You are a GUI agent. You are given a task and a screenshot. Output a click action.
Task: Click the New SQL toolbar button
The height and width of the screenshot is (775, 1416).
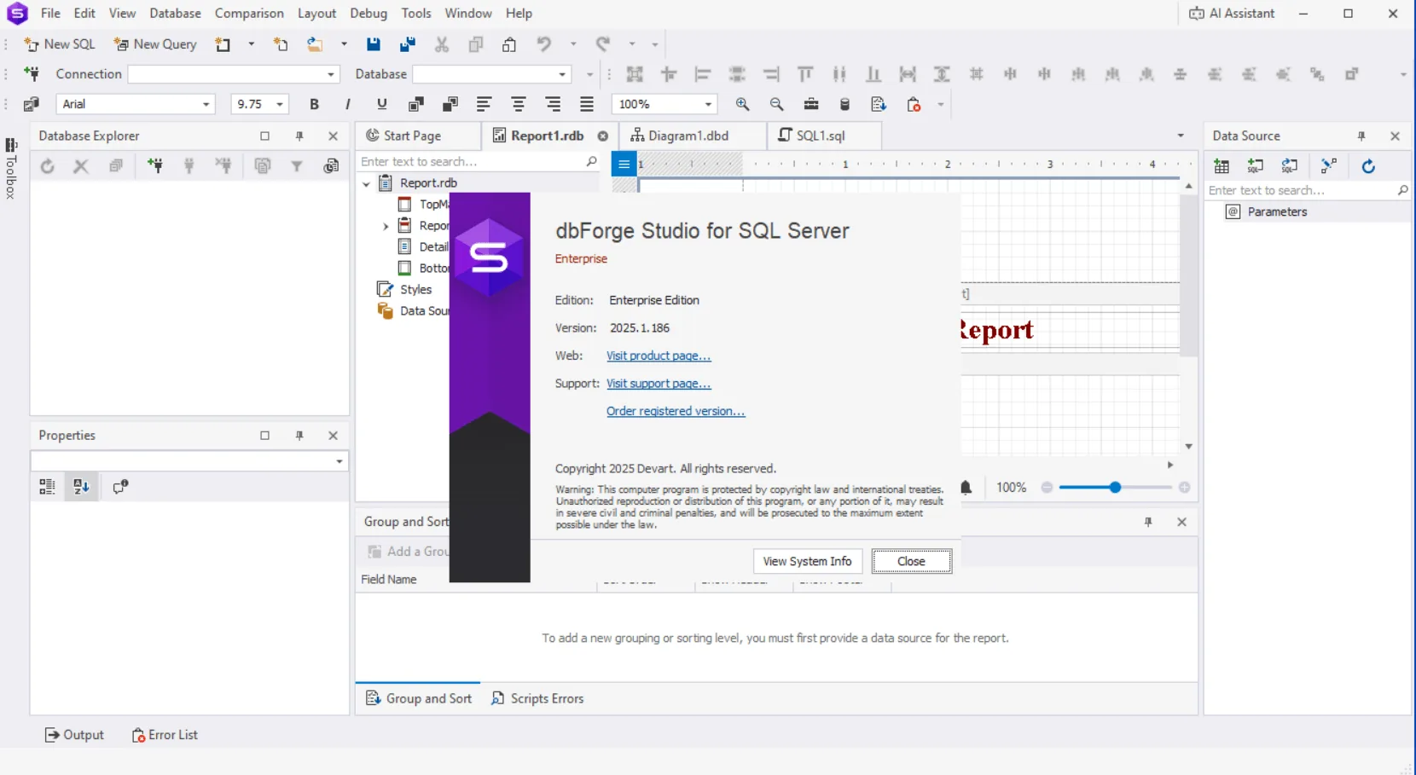tap(60, 44)
